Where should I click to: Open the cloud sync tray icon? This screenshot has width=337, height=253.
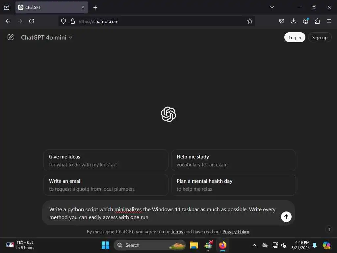point(265,245)
